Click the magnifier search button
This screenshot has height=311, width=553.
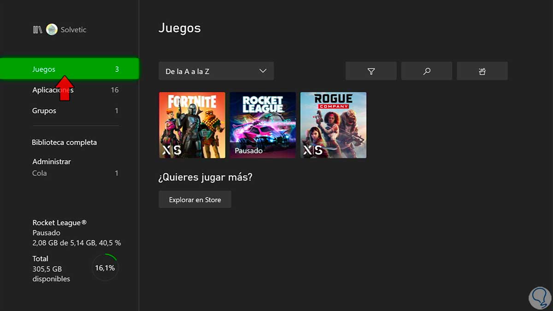427,71
